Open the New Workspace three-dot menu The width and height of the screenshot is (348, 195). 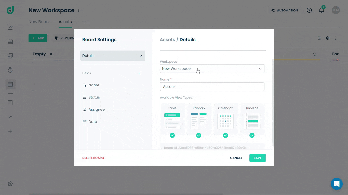coord(79,10)
